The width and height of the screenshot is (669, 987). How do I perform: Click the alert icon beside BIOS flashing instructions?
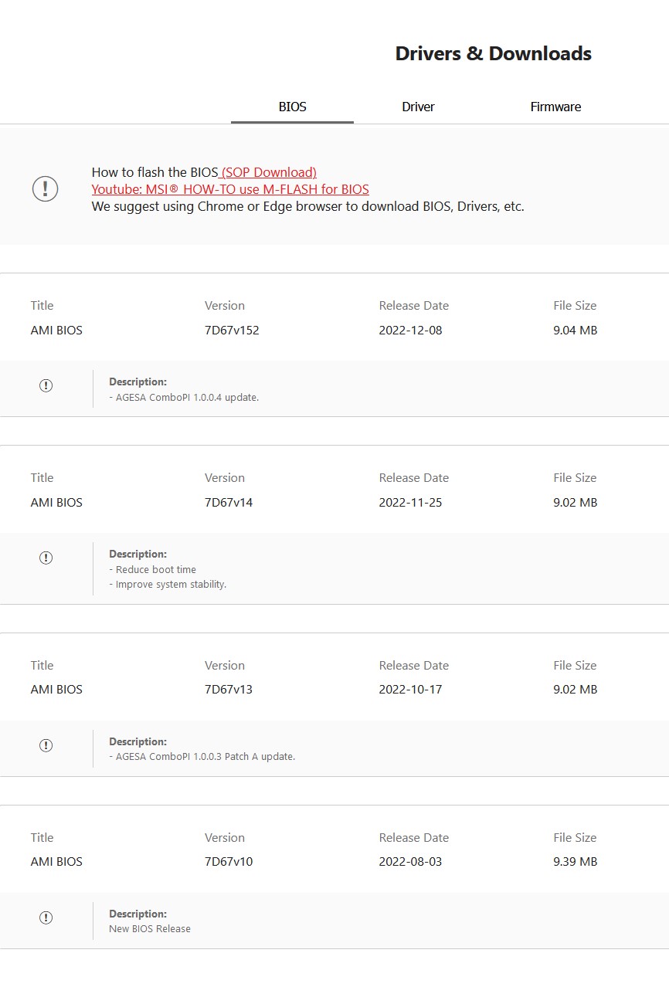tap(45, 188)
